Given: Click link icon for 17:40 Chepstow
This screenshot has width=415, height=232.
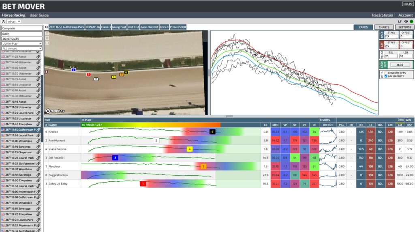Looking at the screenshot, I should (x=39, y=124).
